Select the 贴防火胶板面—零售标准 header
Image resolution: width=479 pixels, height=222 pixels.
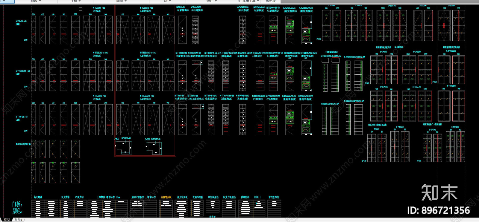pyautogui.click(x=144, y=197)
